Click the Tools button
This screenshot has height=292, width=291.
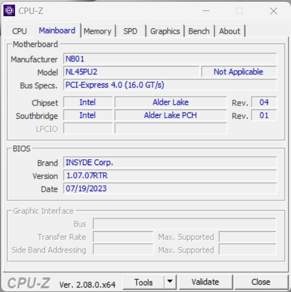pos(143,282)
